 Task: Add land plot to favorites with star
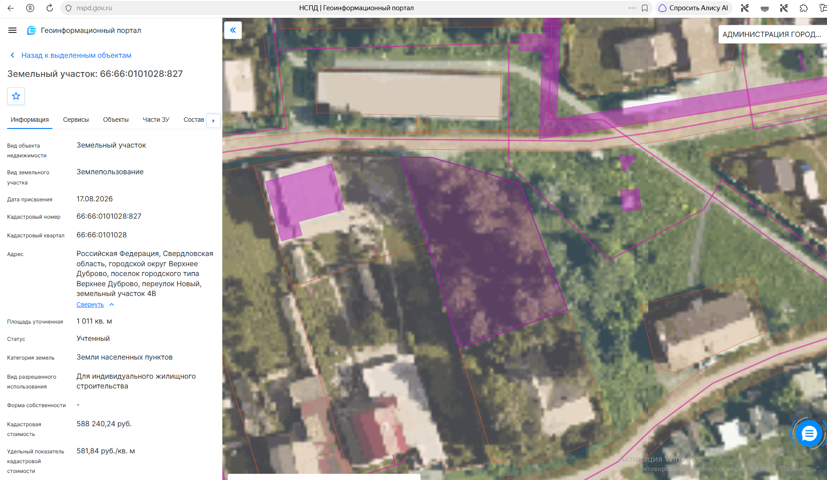pos(16,96)
